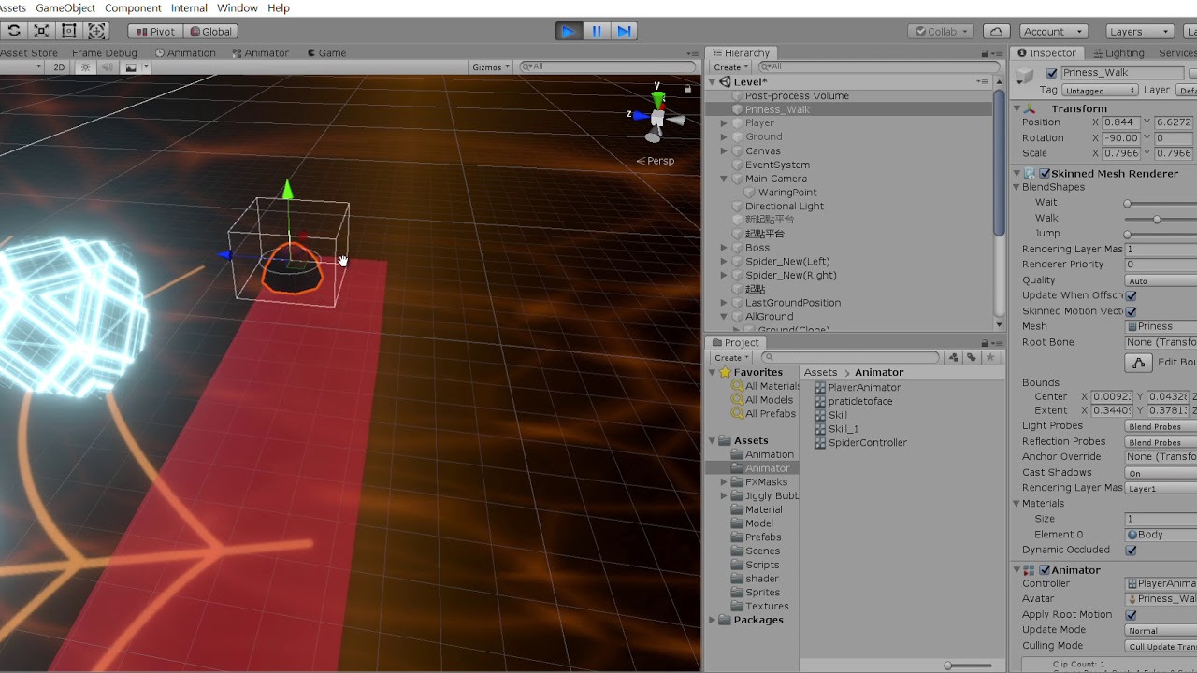The width and height of the screenshot is (1197, 673).
Task: Toggle the 2D scene view mode
Action: pyautogui.click(x=59, y=67)
